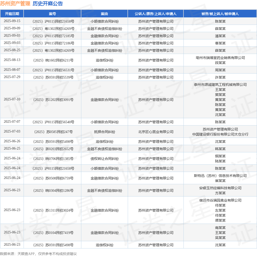Click case number 苏1202民初3091号

point(53,100)
